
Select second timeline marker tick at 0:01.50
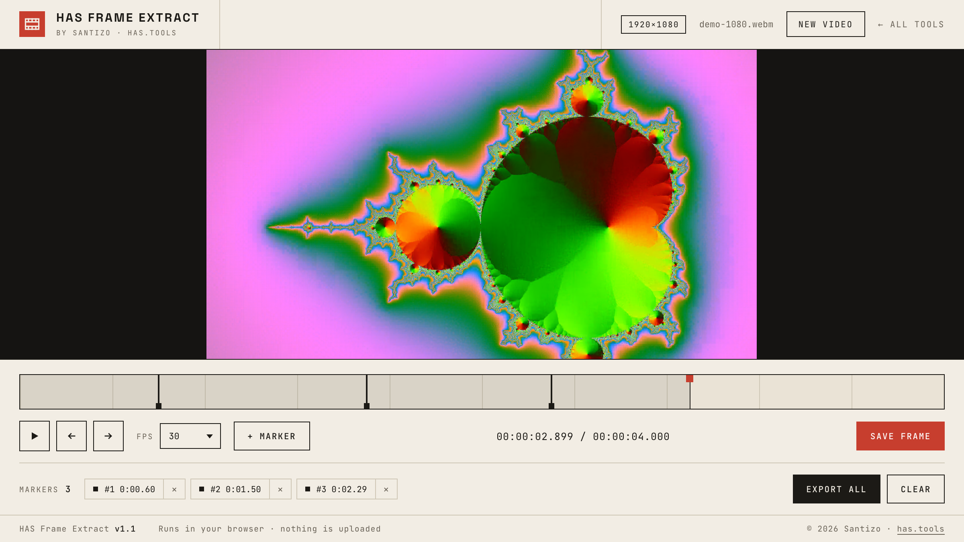pyautogui.click(x=367, y=392)
